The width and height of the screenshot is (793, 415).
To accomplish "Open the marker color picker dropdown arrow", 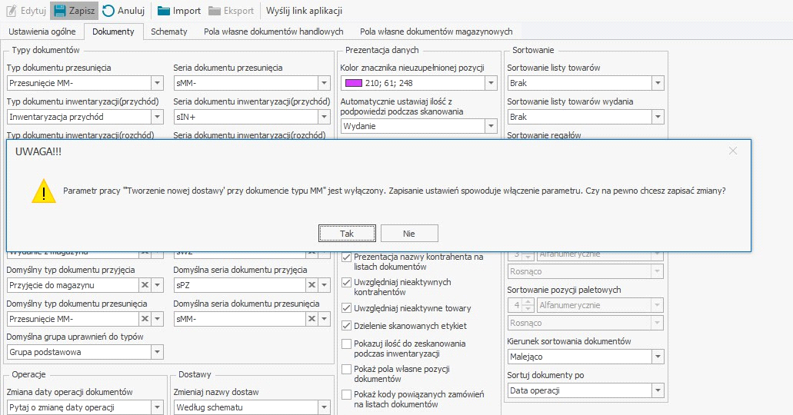I will [x=491, y=83].
